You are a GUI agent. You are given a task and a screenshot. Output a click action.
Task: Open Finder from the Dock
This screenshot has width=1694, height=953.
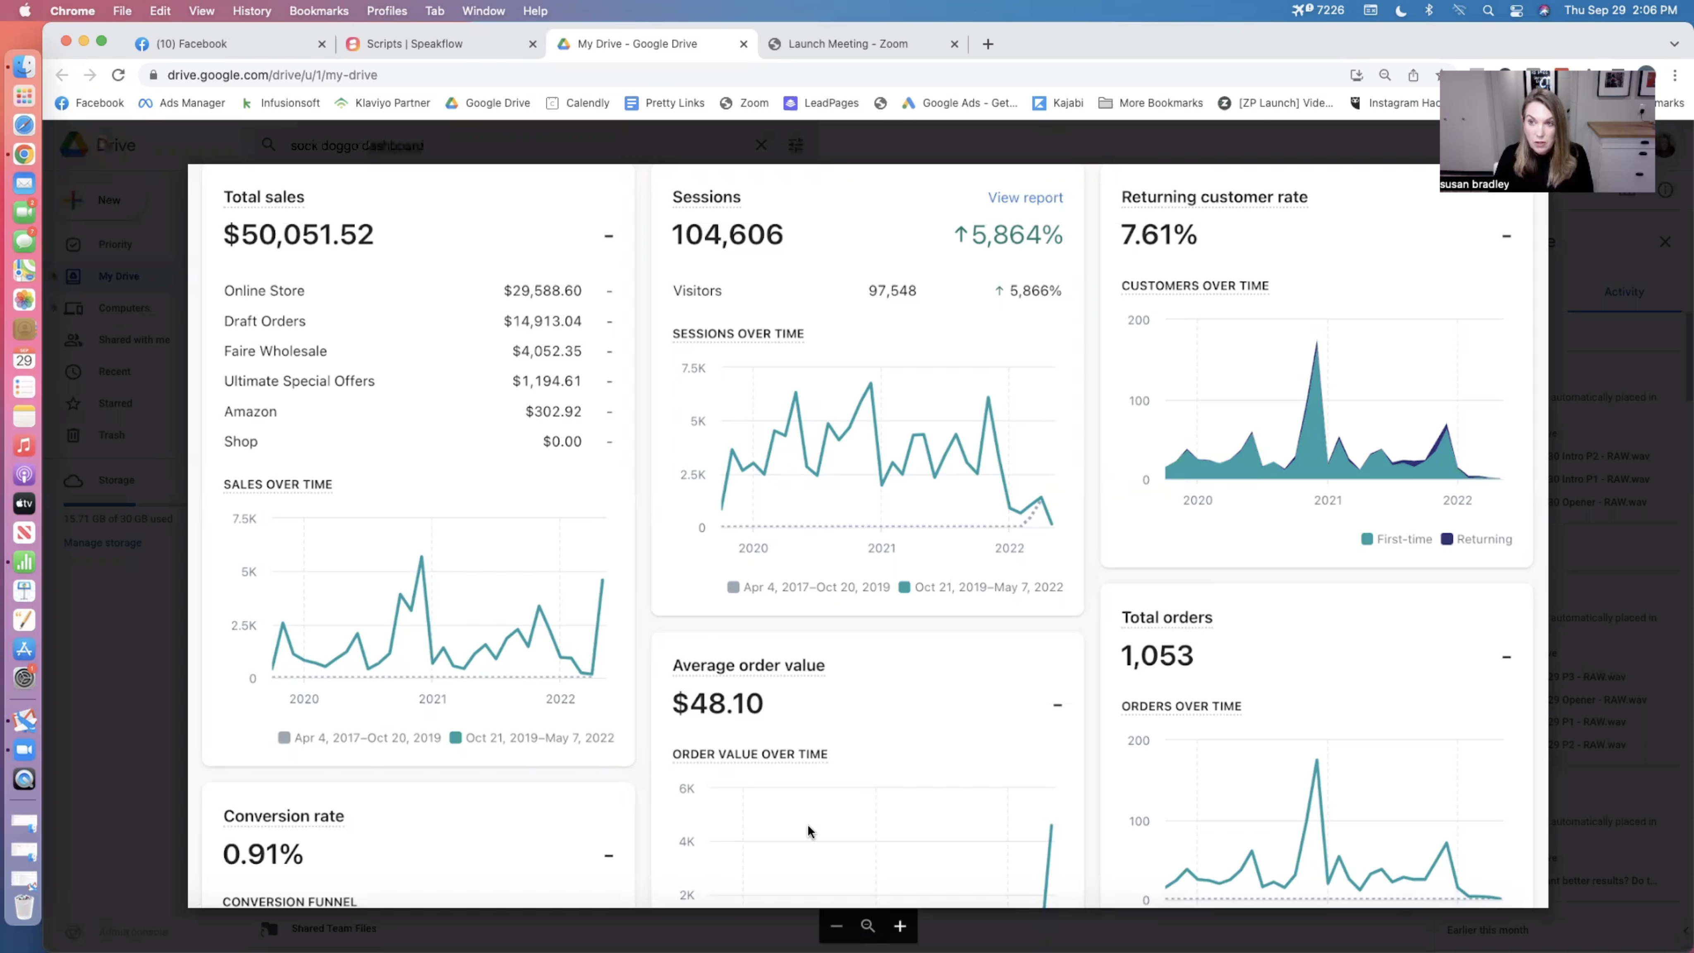(24, 67)
